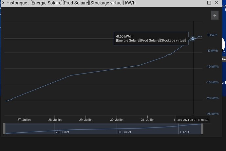Click the Historique window title text
This screenshot has width=226, height=151.
coord(71,3)
